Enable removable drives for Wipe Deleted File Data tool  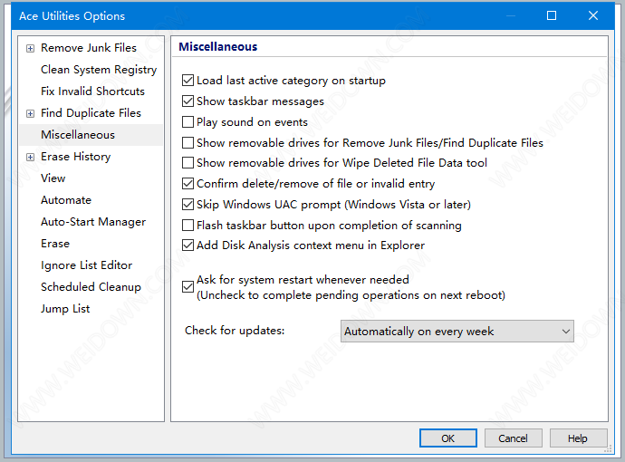pyautogui.click(x=187, y=163)
